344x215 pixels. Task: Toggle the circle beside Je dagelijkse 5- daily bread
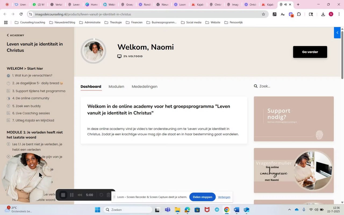point(8,83)
